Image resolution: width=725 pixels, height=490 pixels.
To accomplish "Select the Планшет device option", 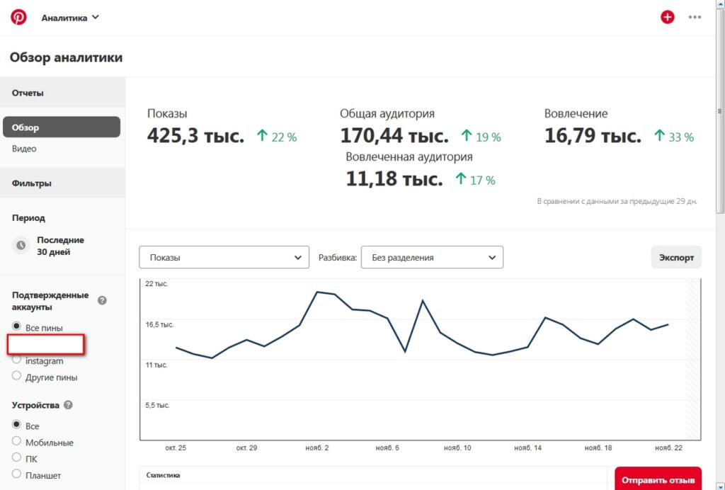I will (17, 474).
